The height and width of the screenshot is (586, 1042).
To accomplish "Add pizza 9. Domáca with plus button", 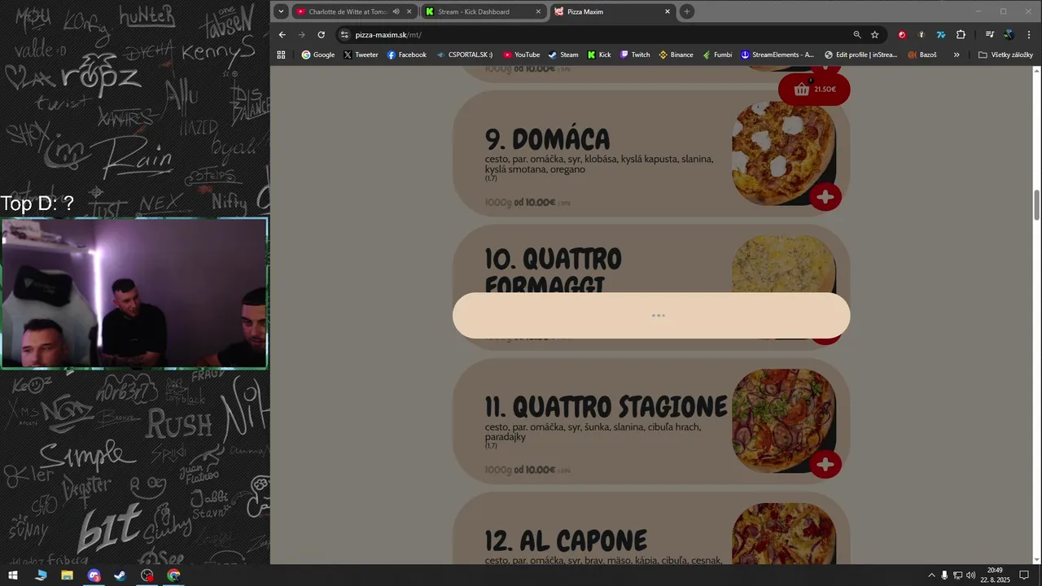I will point(825,196).
